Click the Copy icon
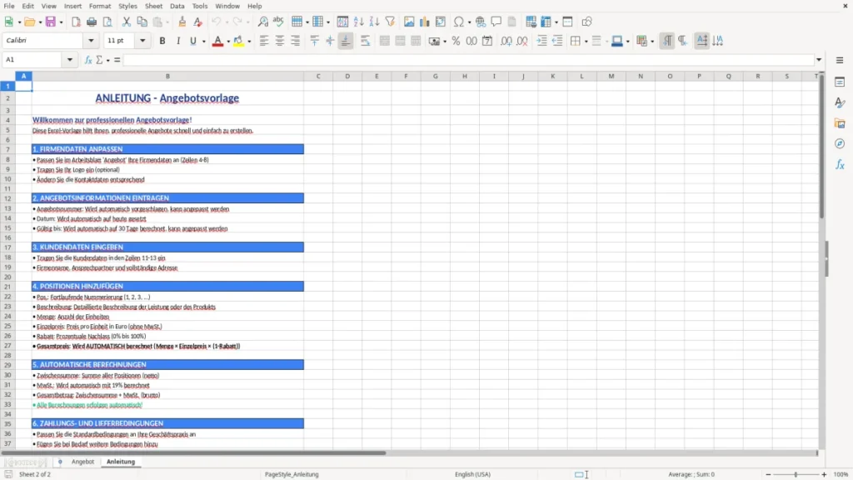 [142, 22]
